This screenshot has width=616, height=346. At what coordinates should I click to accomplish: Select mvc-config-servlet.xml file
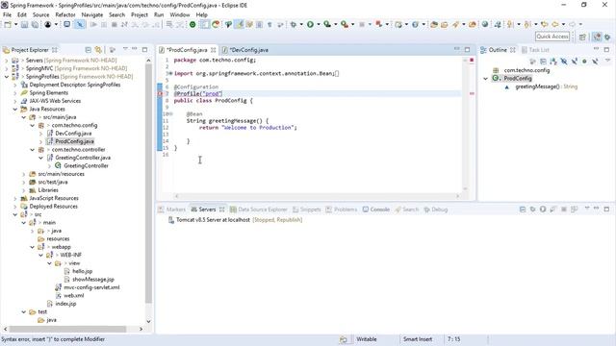(x=92, y=287)
